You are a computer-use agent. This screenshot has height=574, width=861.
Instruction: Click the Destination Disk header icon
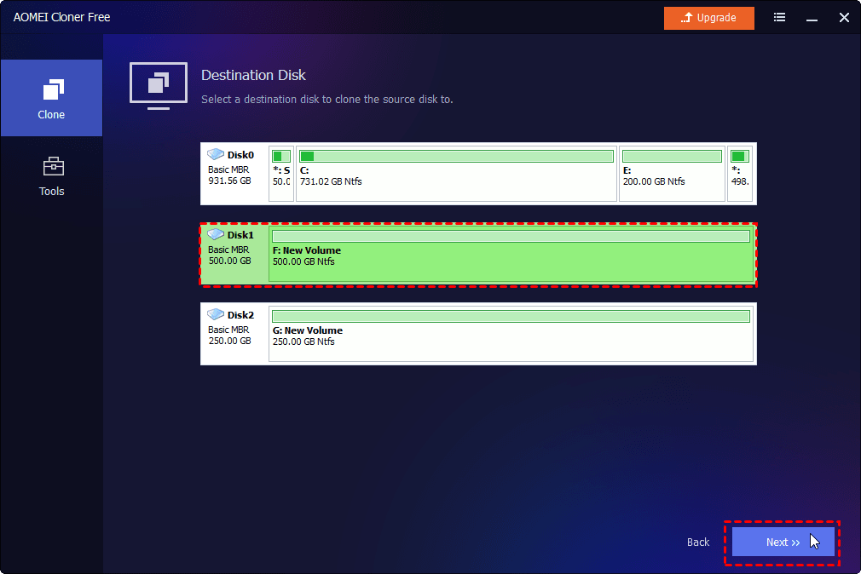[158, 84]
